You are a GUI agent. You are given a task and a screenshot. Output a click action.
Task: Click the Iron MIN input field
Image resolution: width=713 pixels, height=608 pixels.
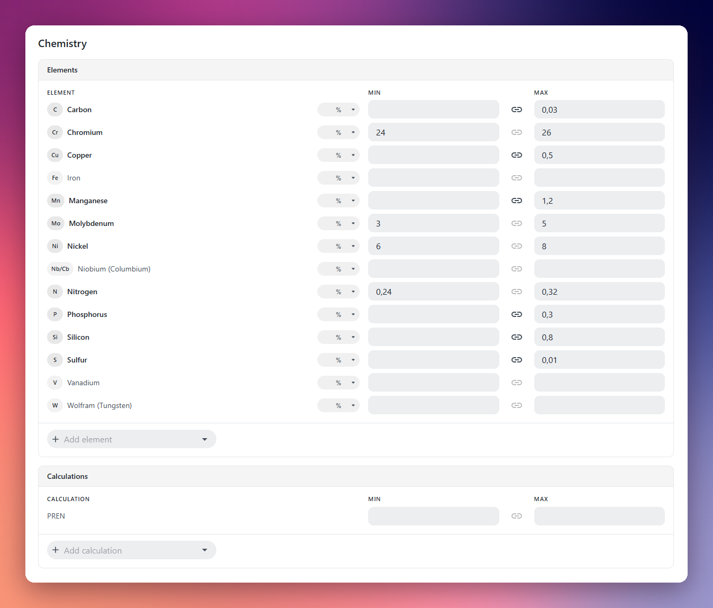[434, 178]
